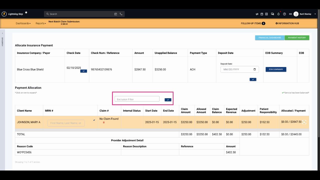Image resolution: width=320 pixels, height=180 pixels.
Task: Click the phone icon in search bar
Action: 121,14
